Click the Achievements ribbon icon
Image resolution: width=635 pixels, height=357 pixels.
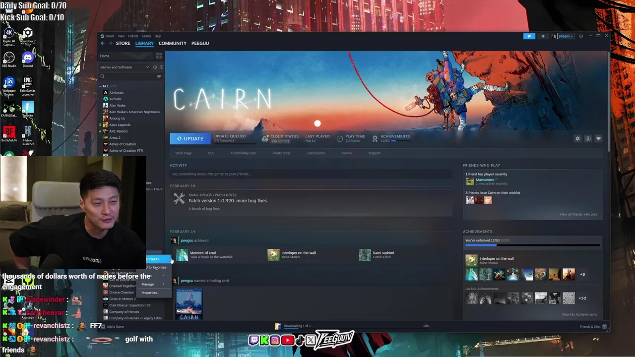tap(375, 138)
